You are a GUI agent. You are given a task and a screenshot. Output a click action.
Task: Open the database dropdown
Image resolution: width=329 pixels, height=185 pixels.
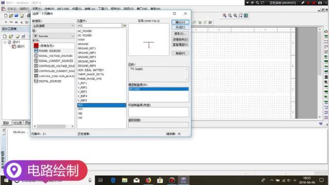(x=53, y=26)
